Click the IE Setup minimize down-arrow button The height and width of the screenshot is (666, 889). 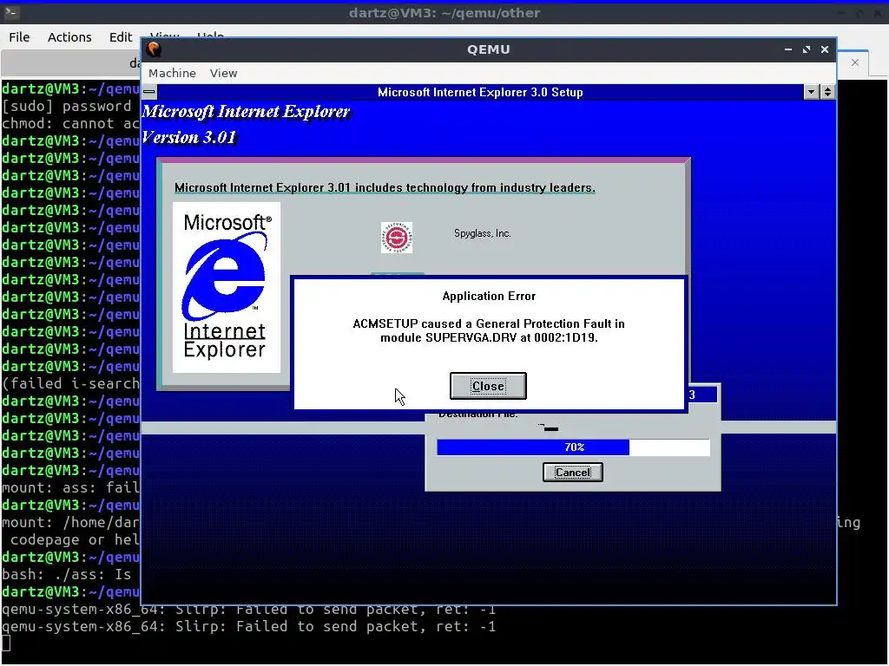pyautogui.click(x=812, y=92)
